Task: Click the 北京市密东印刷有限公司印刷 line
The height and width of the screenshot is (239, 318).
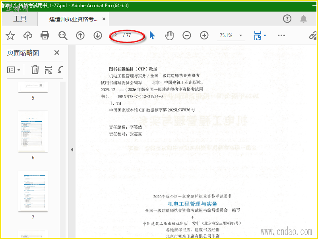Action: 192,236
